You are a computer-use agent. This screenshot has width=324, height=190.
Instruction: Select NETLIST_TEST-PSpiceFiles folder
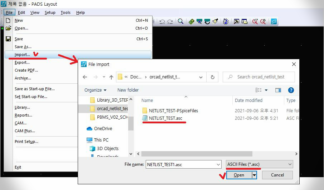click(170, 111)
